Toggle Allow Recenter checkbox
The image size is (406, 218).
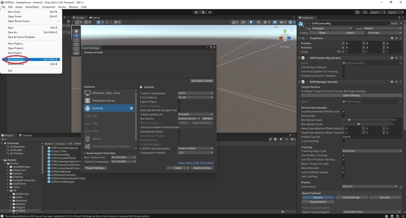pyautogui.click(x=343, y=168)
